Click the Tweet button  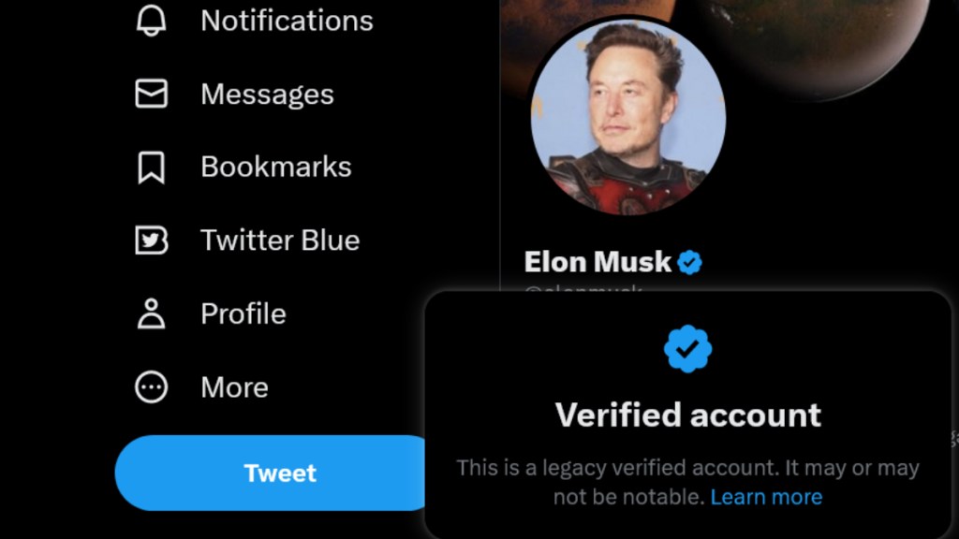(279, 473)
